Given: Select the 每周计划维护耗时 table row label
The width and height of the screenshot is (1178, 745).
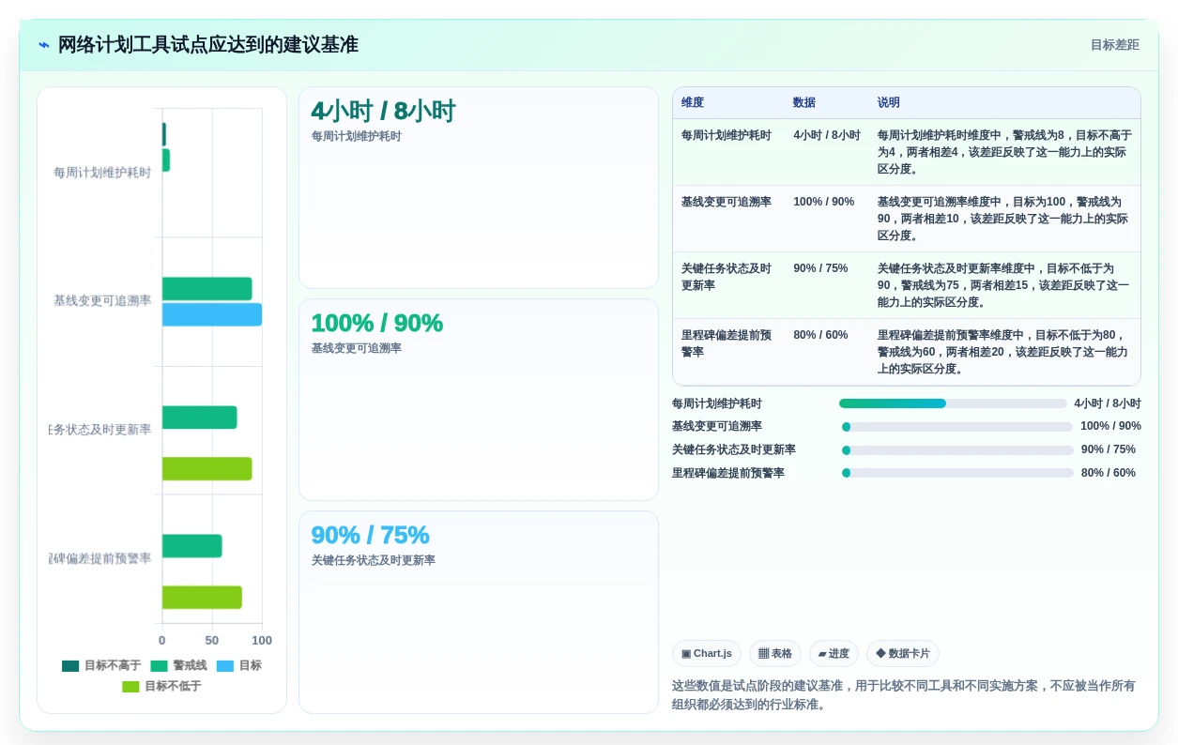Looking at the screenshot, I should click(727, 135).
